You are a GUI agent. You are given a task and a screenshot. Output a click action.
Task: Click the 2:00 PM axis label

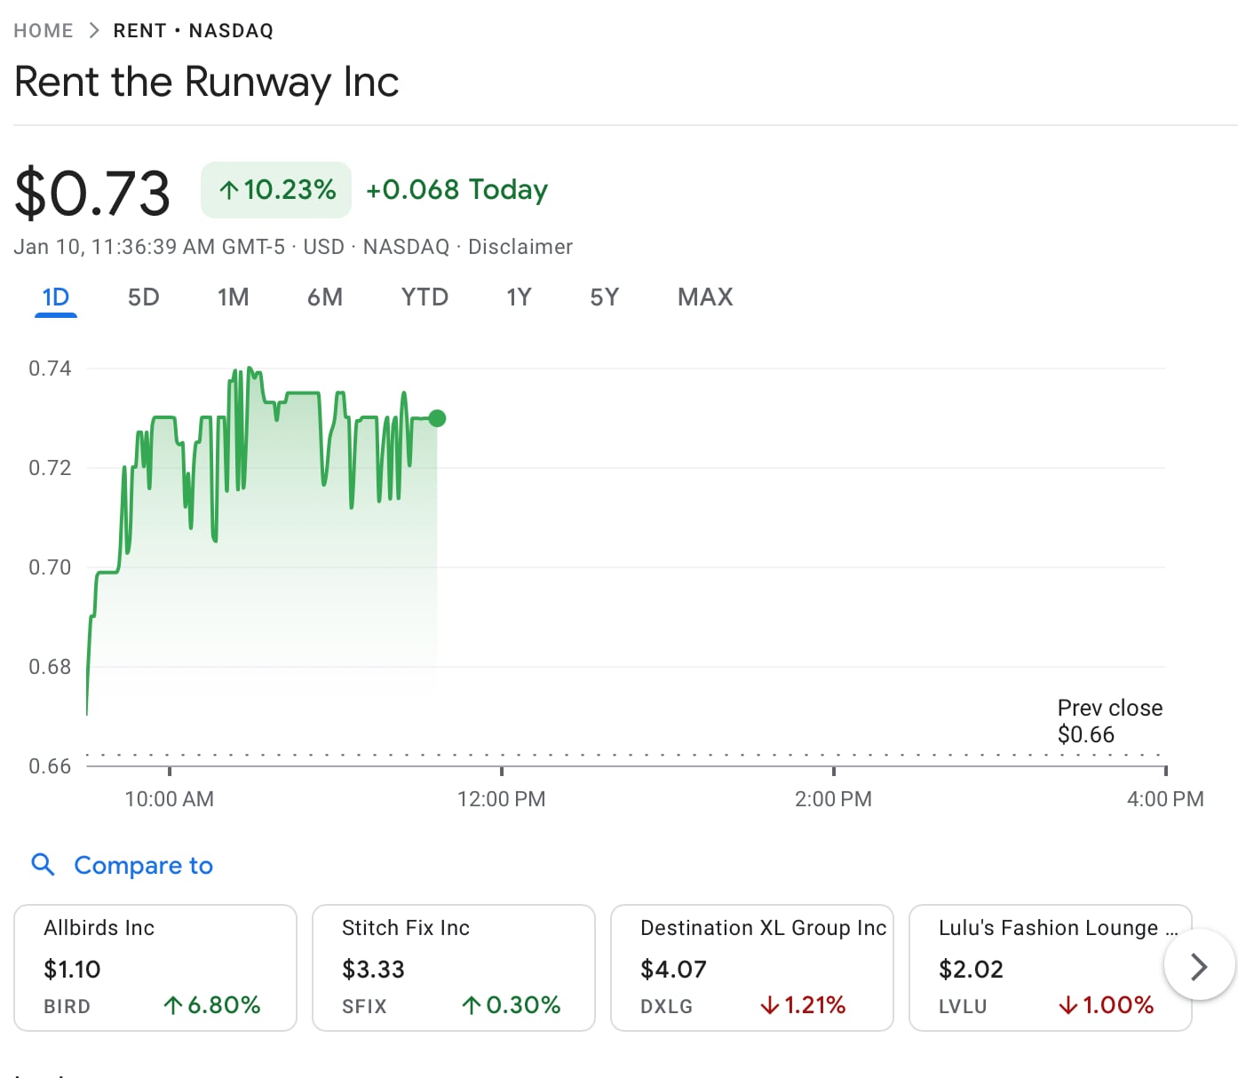coord(833,799)
